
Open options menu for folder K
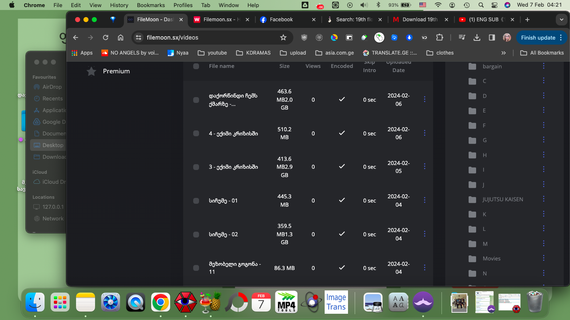click(x=543, y=214)
